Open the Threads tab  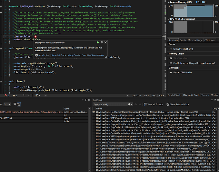tap(205, 95)
